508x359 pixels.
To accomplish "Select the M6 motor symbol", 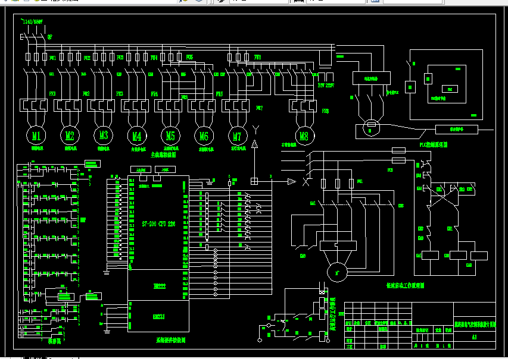I will click(x=204, y=136).
